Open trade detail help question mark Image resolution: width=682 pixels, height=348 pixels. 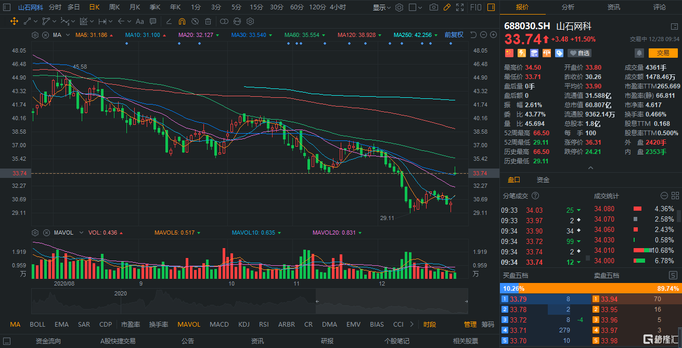pos(536,196)
